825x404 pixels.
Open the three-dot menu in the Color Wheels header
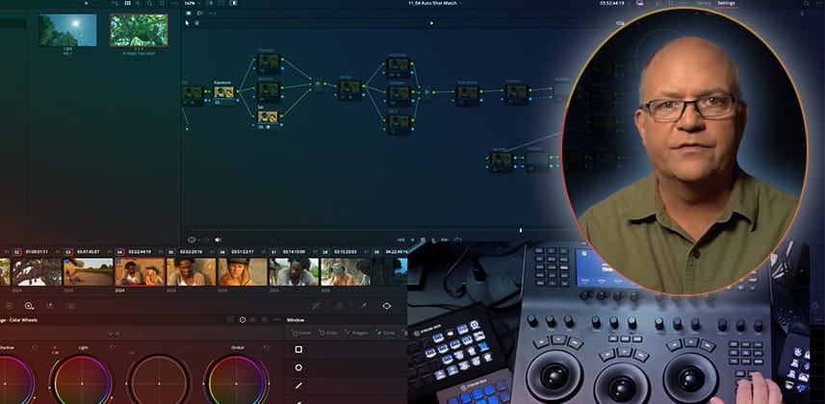pyautogui.click(x=276, y=319)
